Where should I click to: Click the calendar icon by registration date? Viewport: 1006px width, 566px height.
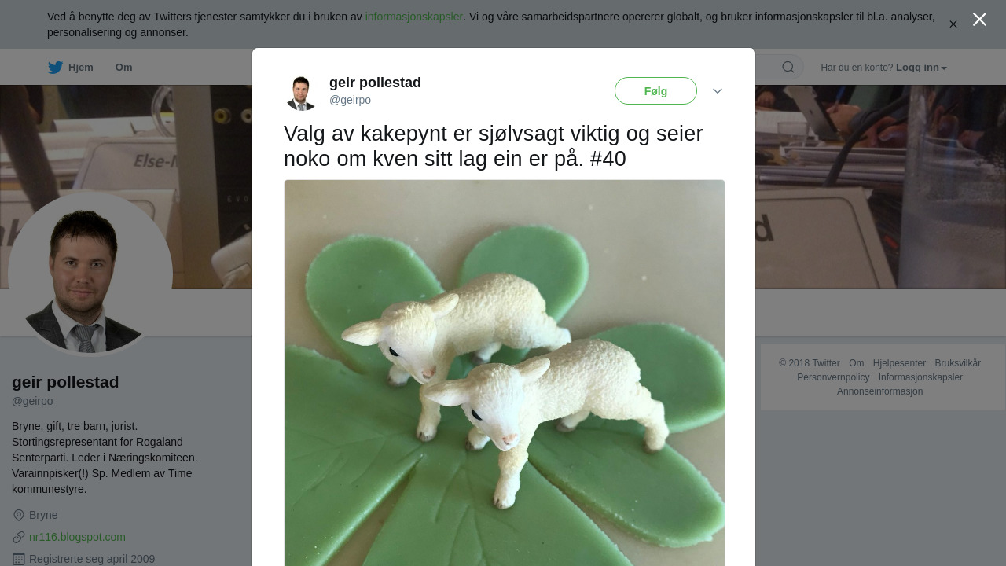19,559
